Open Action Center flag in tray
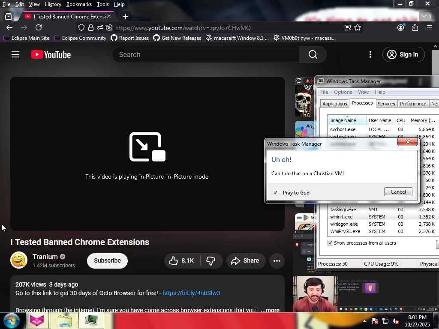The height and width of the screenshot is (329, 439). (x=375, y=321)
